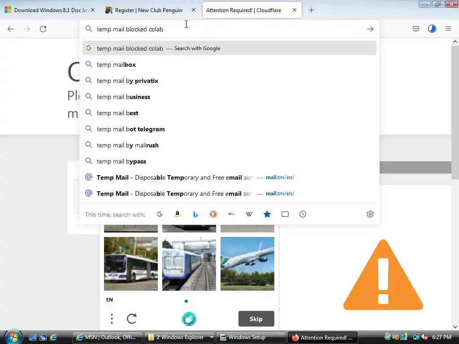Click the Show Desktop quick launch icon
The height and width of the screenshot is (344, 459).
[x=32, y=337]
